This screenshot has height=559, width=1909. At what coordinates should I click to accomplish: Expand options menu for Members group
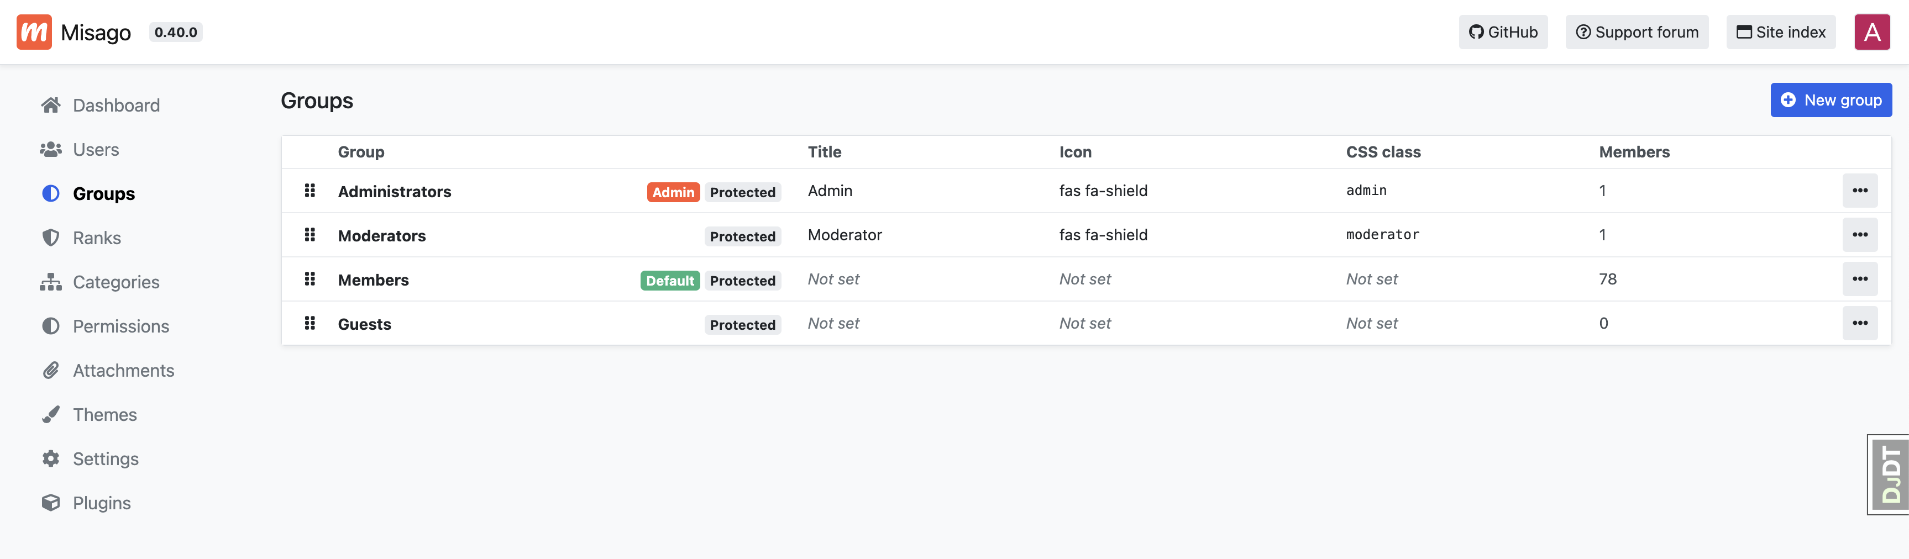click(1859, 279)
